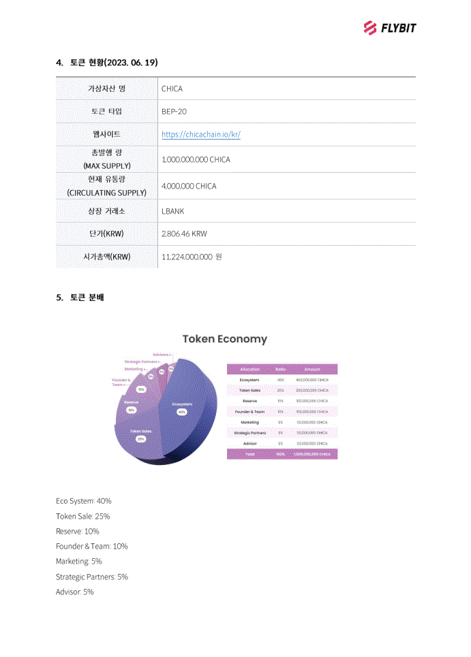Select the LBANK exchange cell
The height and width of the screenshot is (657, 471).
tap(173, 212)
